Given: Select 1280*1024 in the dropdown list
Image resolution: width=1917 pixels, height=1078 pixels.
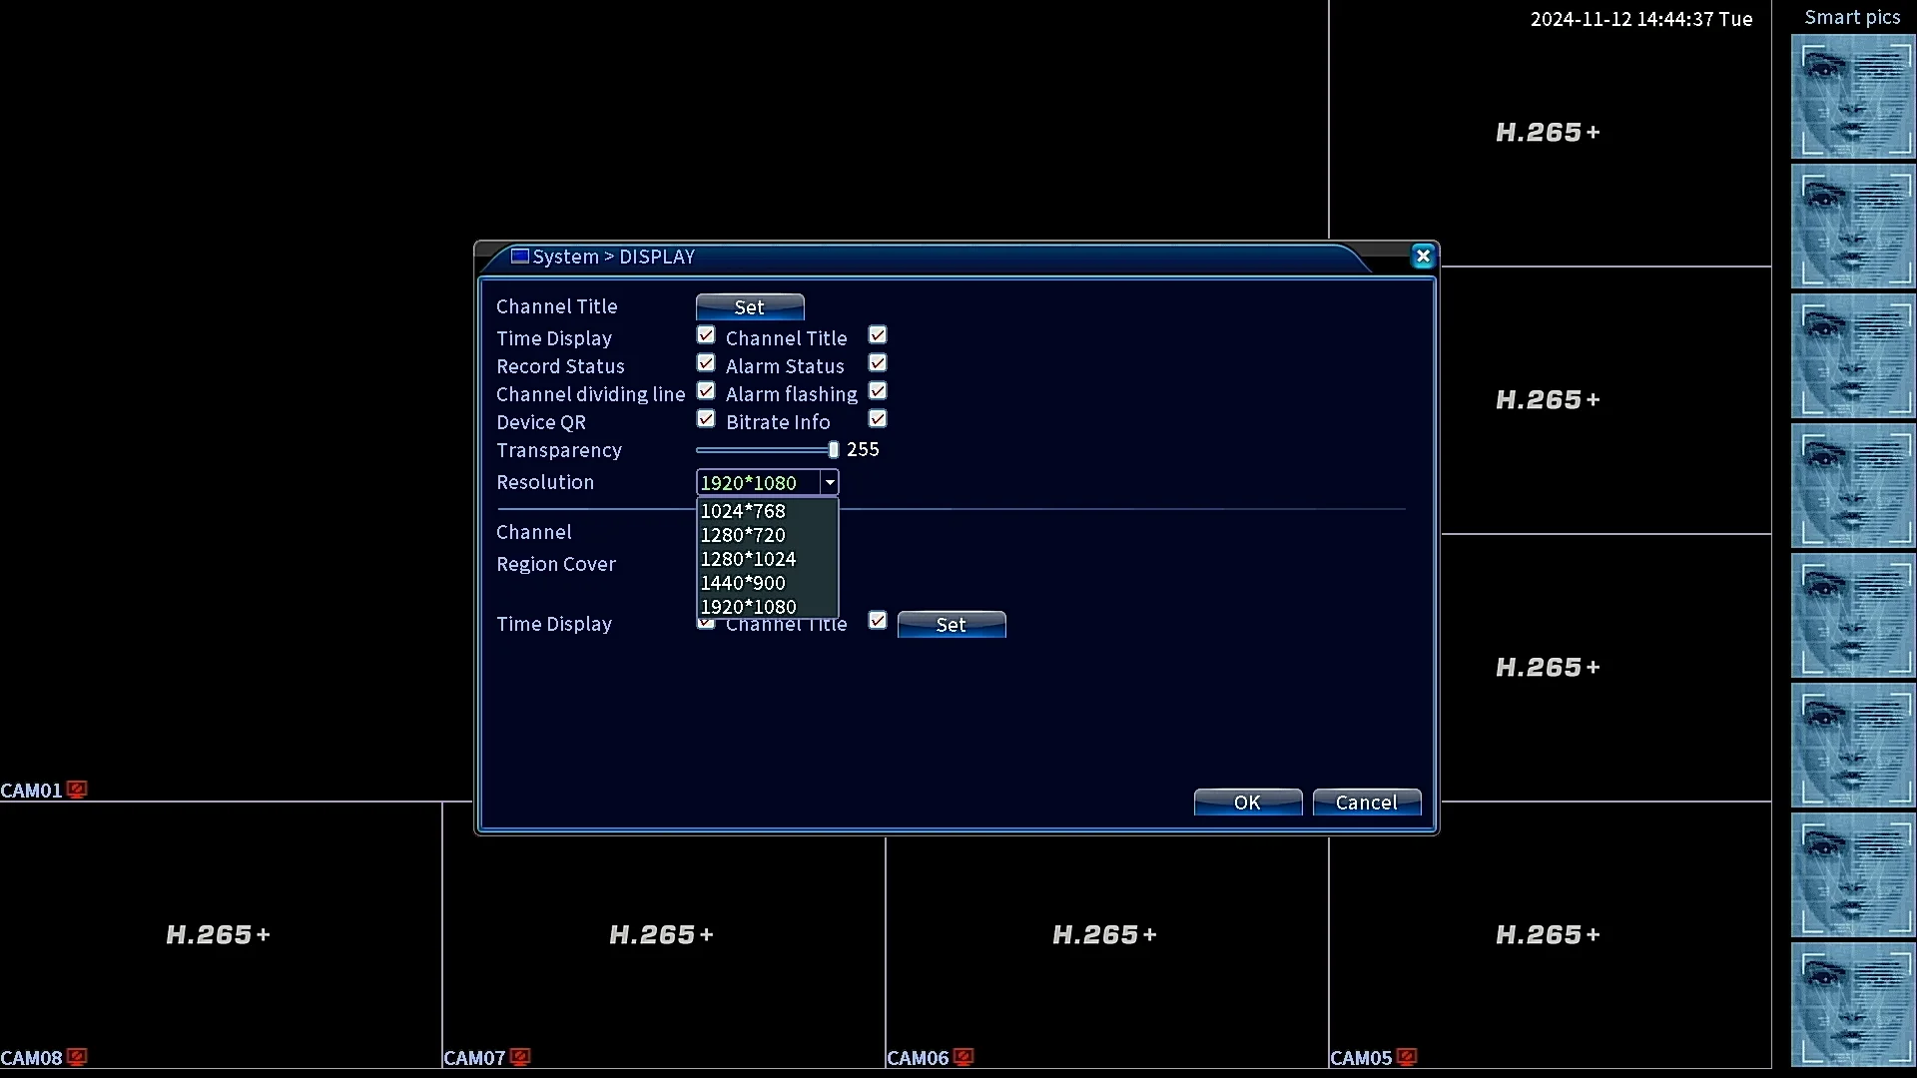Looking at the screenshot, I should tap(748, 559).
